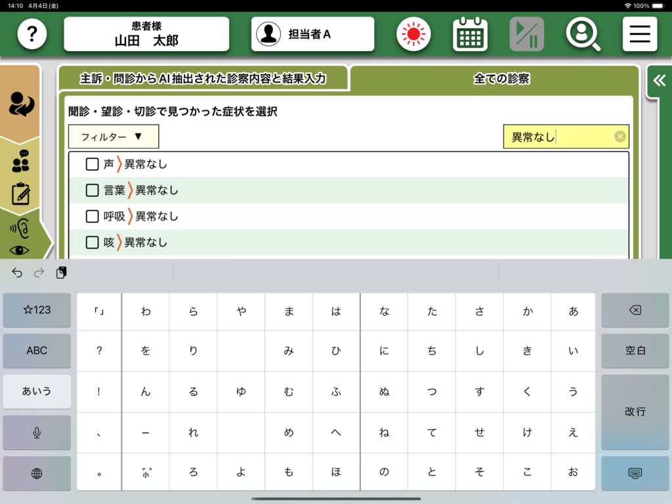The height and width of the screenshot is (504, 672).
Task: Expand the right panel double chevron
Action: [658, 80]
